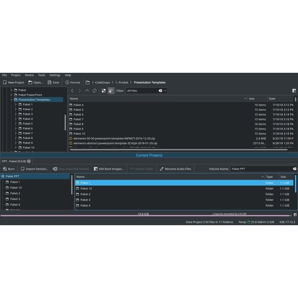Click the Volume Name input field

coord(261,169)
